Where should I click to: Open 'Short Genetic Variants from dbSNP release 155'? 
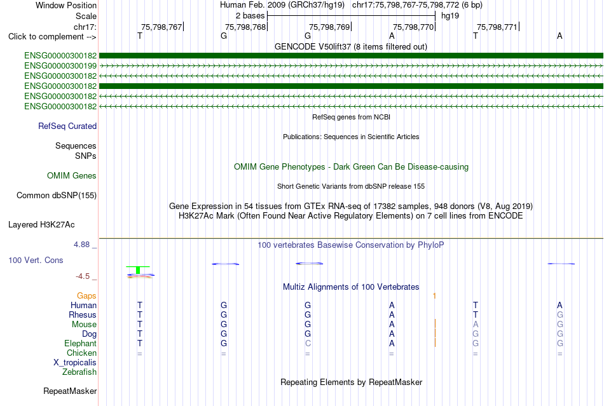click(351, 186)
